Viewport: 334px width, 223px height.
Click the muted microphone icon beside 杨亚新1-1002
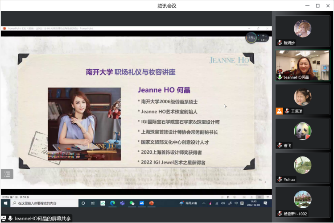(280, 214)
